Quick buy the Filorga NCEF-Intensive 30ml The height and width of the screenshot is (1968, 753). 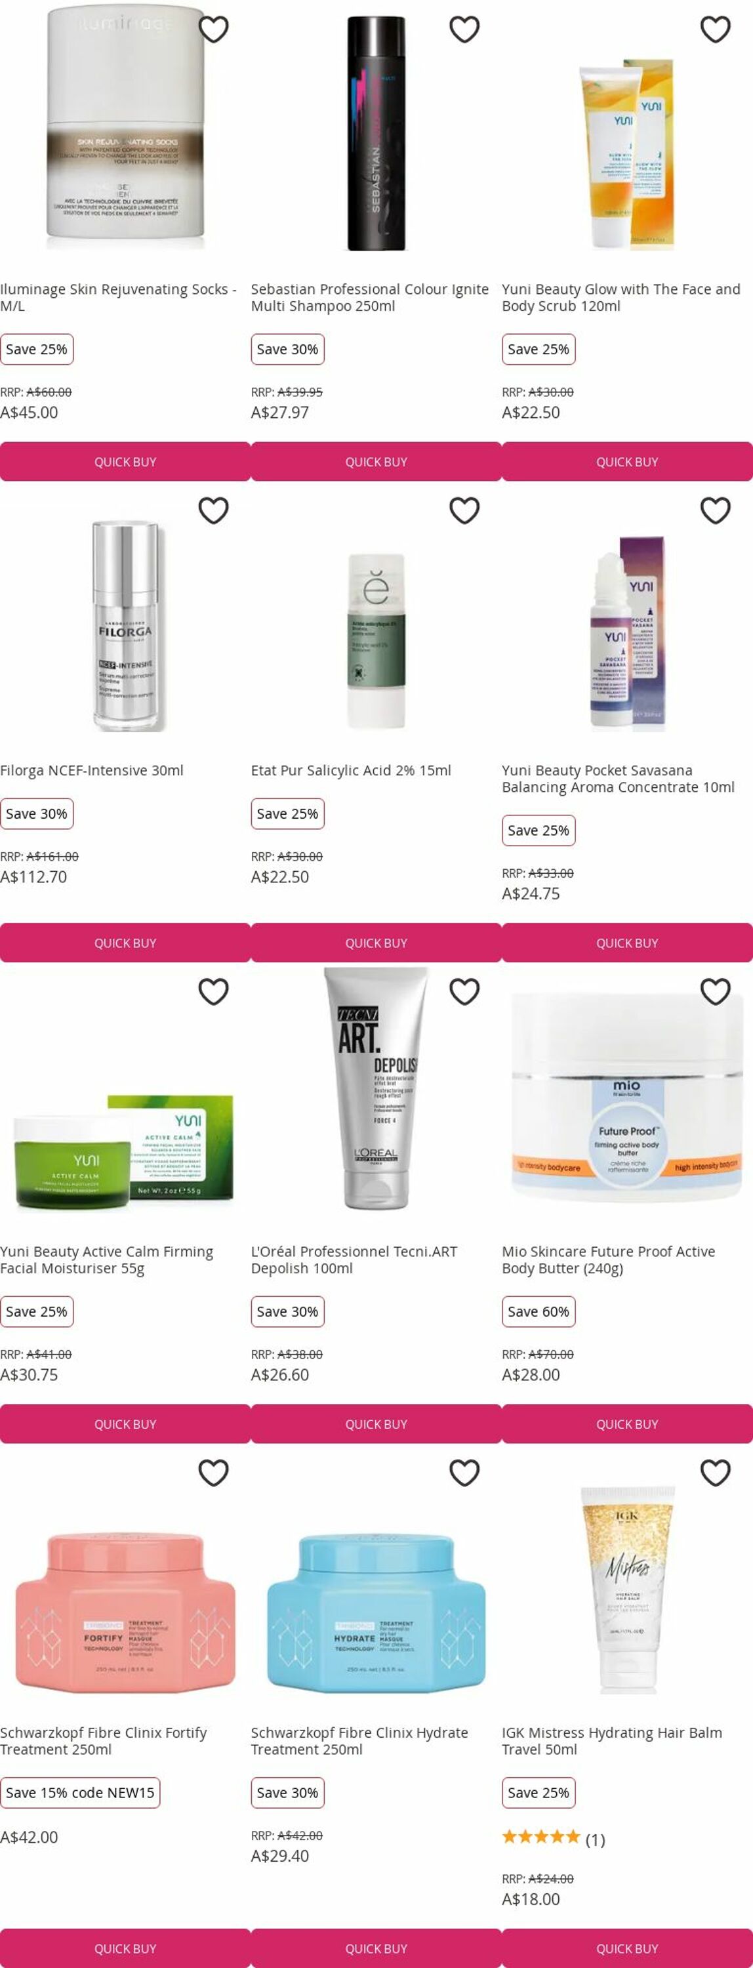click(125, 943)
